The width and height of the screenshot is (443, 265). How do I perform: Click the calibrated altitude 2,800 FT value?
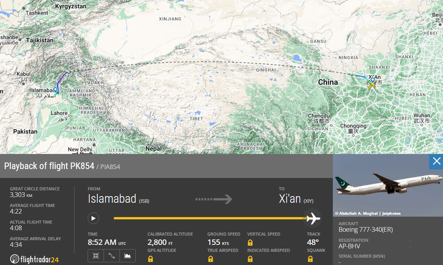[160, 242]
